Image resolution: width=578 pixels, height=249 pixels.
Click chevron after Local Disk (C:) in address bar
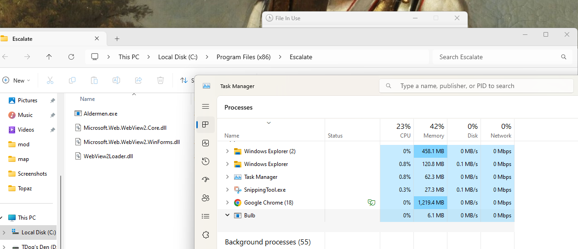(207, 57)
